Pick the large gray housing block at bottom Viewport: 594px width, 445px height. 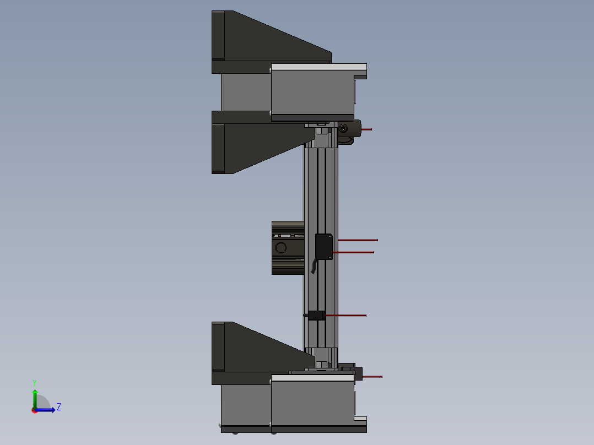[x=312, y=402]
